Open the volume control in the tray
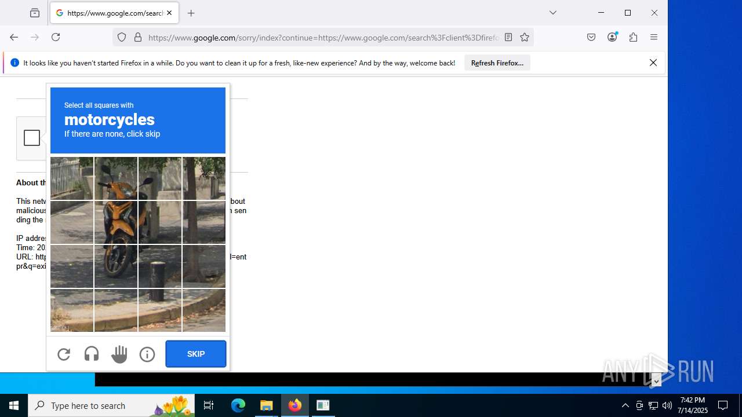This screenshot has width=742, height=417. click(667, 405)
